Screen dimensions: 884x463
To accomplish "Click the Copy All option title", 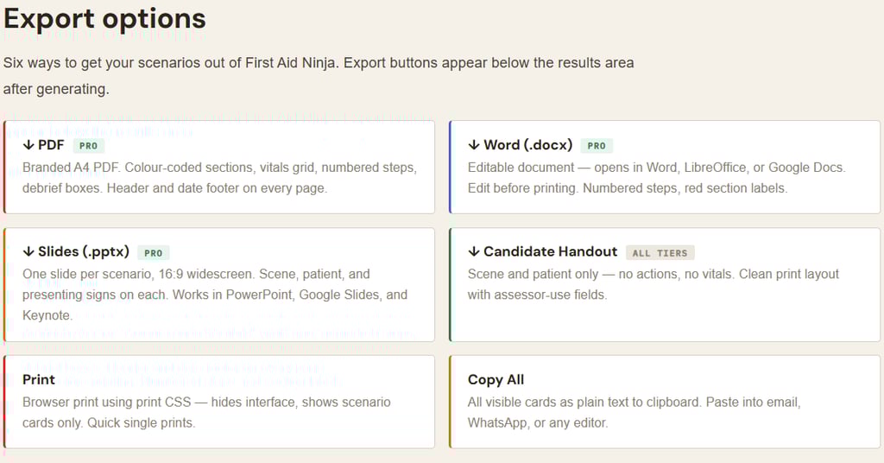I will coord(496,379).
